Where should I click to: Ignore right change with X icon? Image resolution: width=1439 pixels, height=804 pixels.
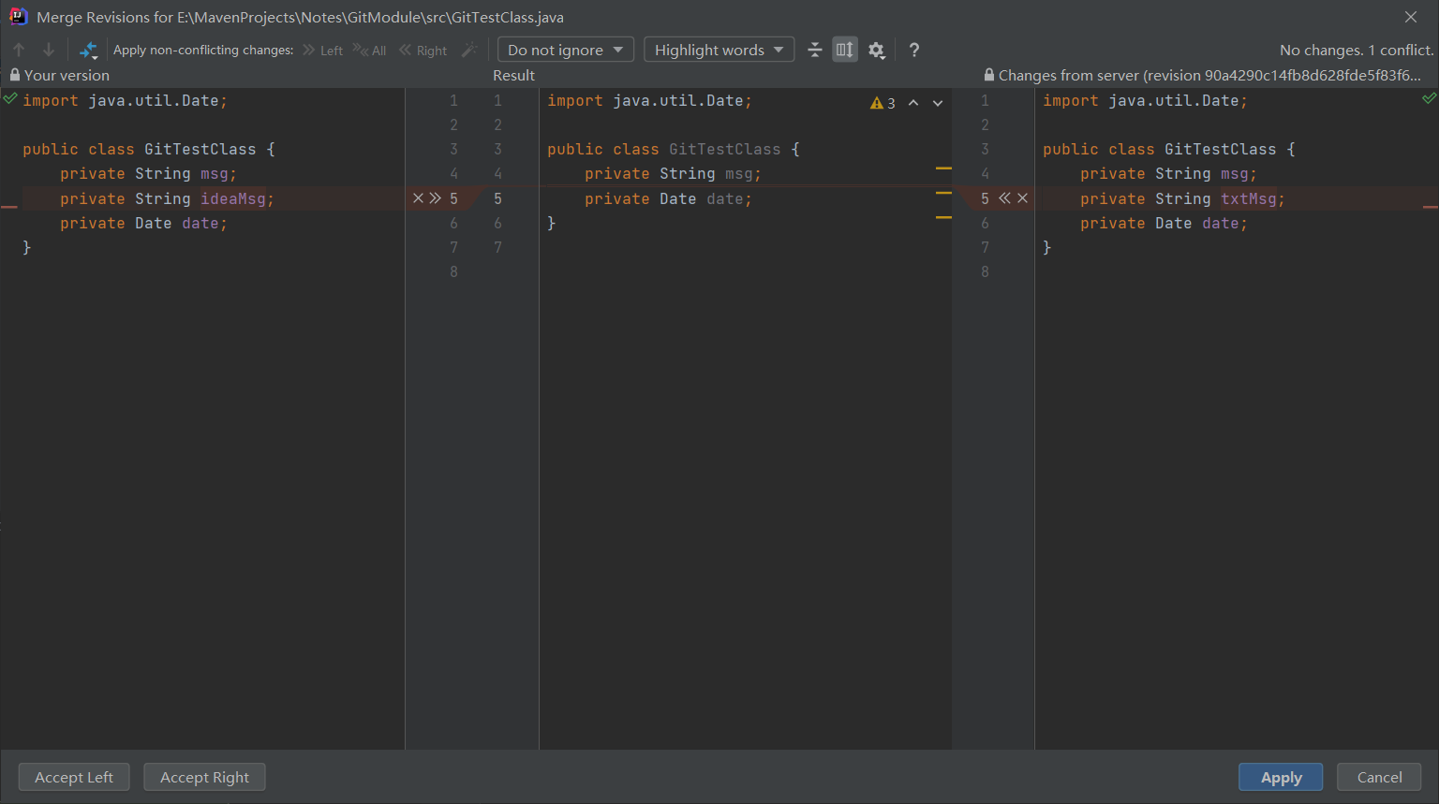[1022, 198]
